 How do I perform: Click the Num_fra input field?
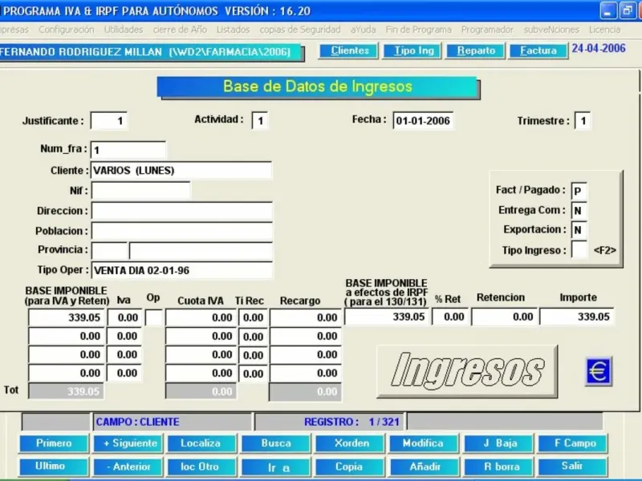click(x=128, y=150)
